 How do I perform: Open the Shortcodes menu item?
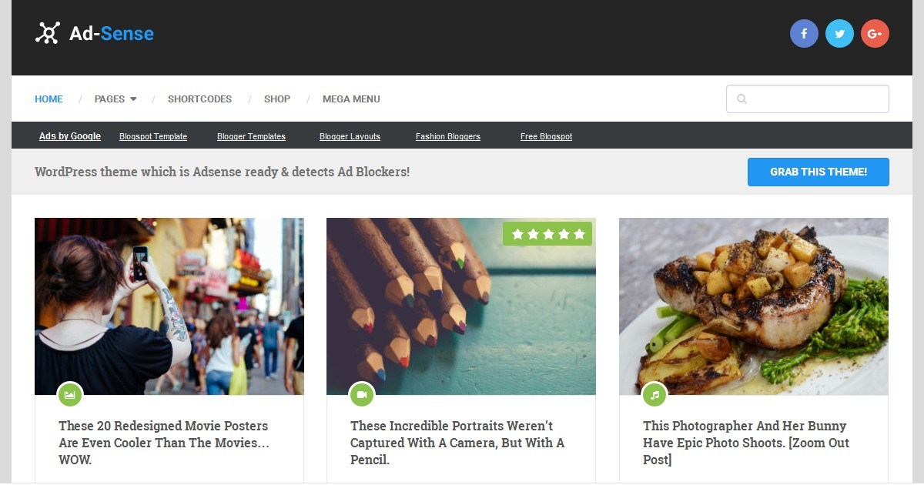199,99
